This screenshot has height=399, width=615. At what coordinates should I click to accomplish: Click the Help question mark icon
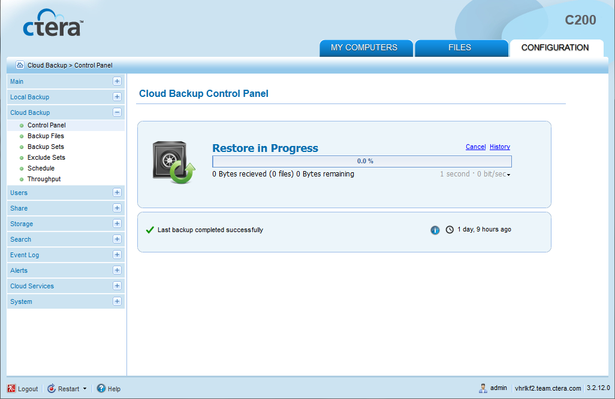(101, 388)
